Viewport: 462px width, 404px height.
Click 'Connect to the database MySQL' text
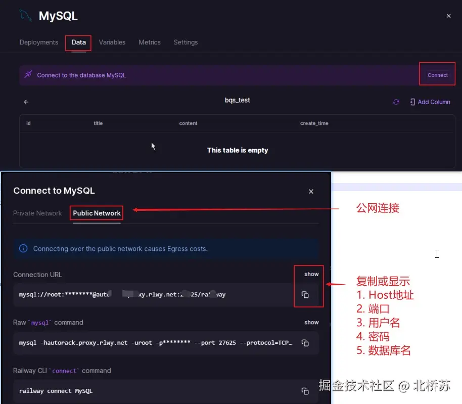point(81,75)
